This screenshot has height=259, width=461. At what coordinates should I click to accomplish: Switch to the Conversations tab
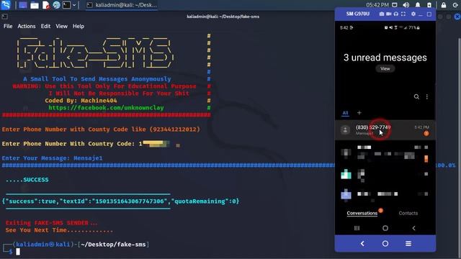click(362, 213)
